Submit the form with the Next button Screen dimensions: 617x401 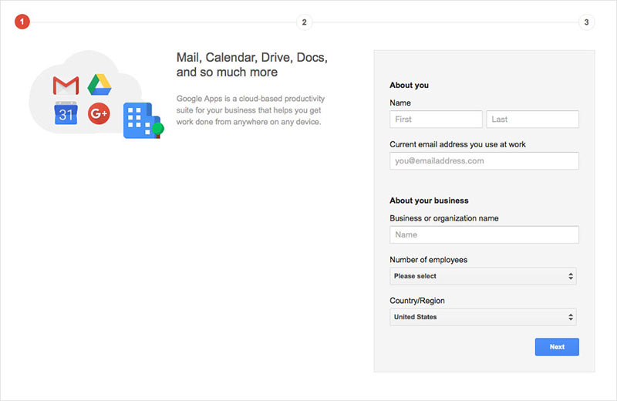click(x=557, y=347)
